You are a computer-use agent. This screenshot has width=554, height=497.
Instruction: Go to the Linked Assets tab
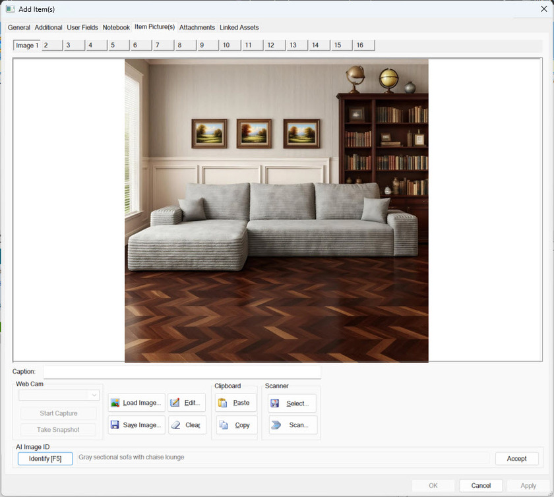coord(239,28)
